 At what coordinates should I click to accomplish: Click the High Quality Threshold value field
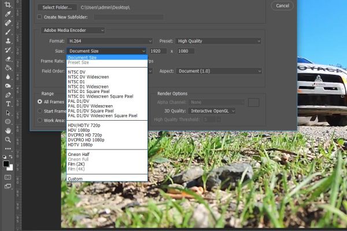(209, 120)
